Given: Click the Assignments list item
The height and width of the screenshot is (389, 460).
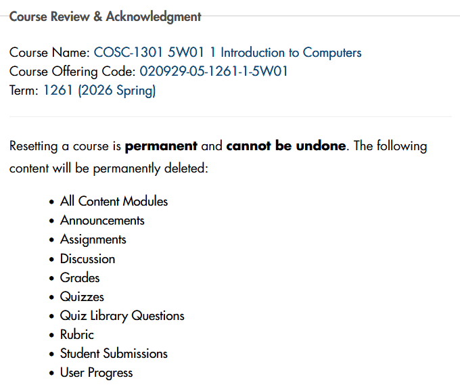Looking at the screenshot, I should click(x=93, y=239).
